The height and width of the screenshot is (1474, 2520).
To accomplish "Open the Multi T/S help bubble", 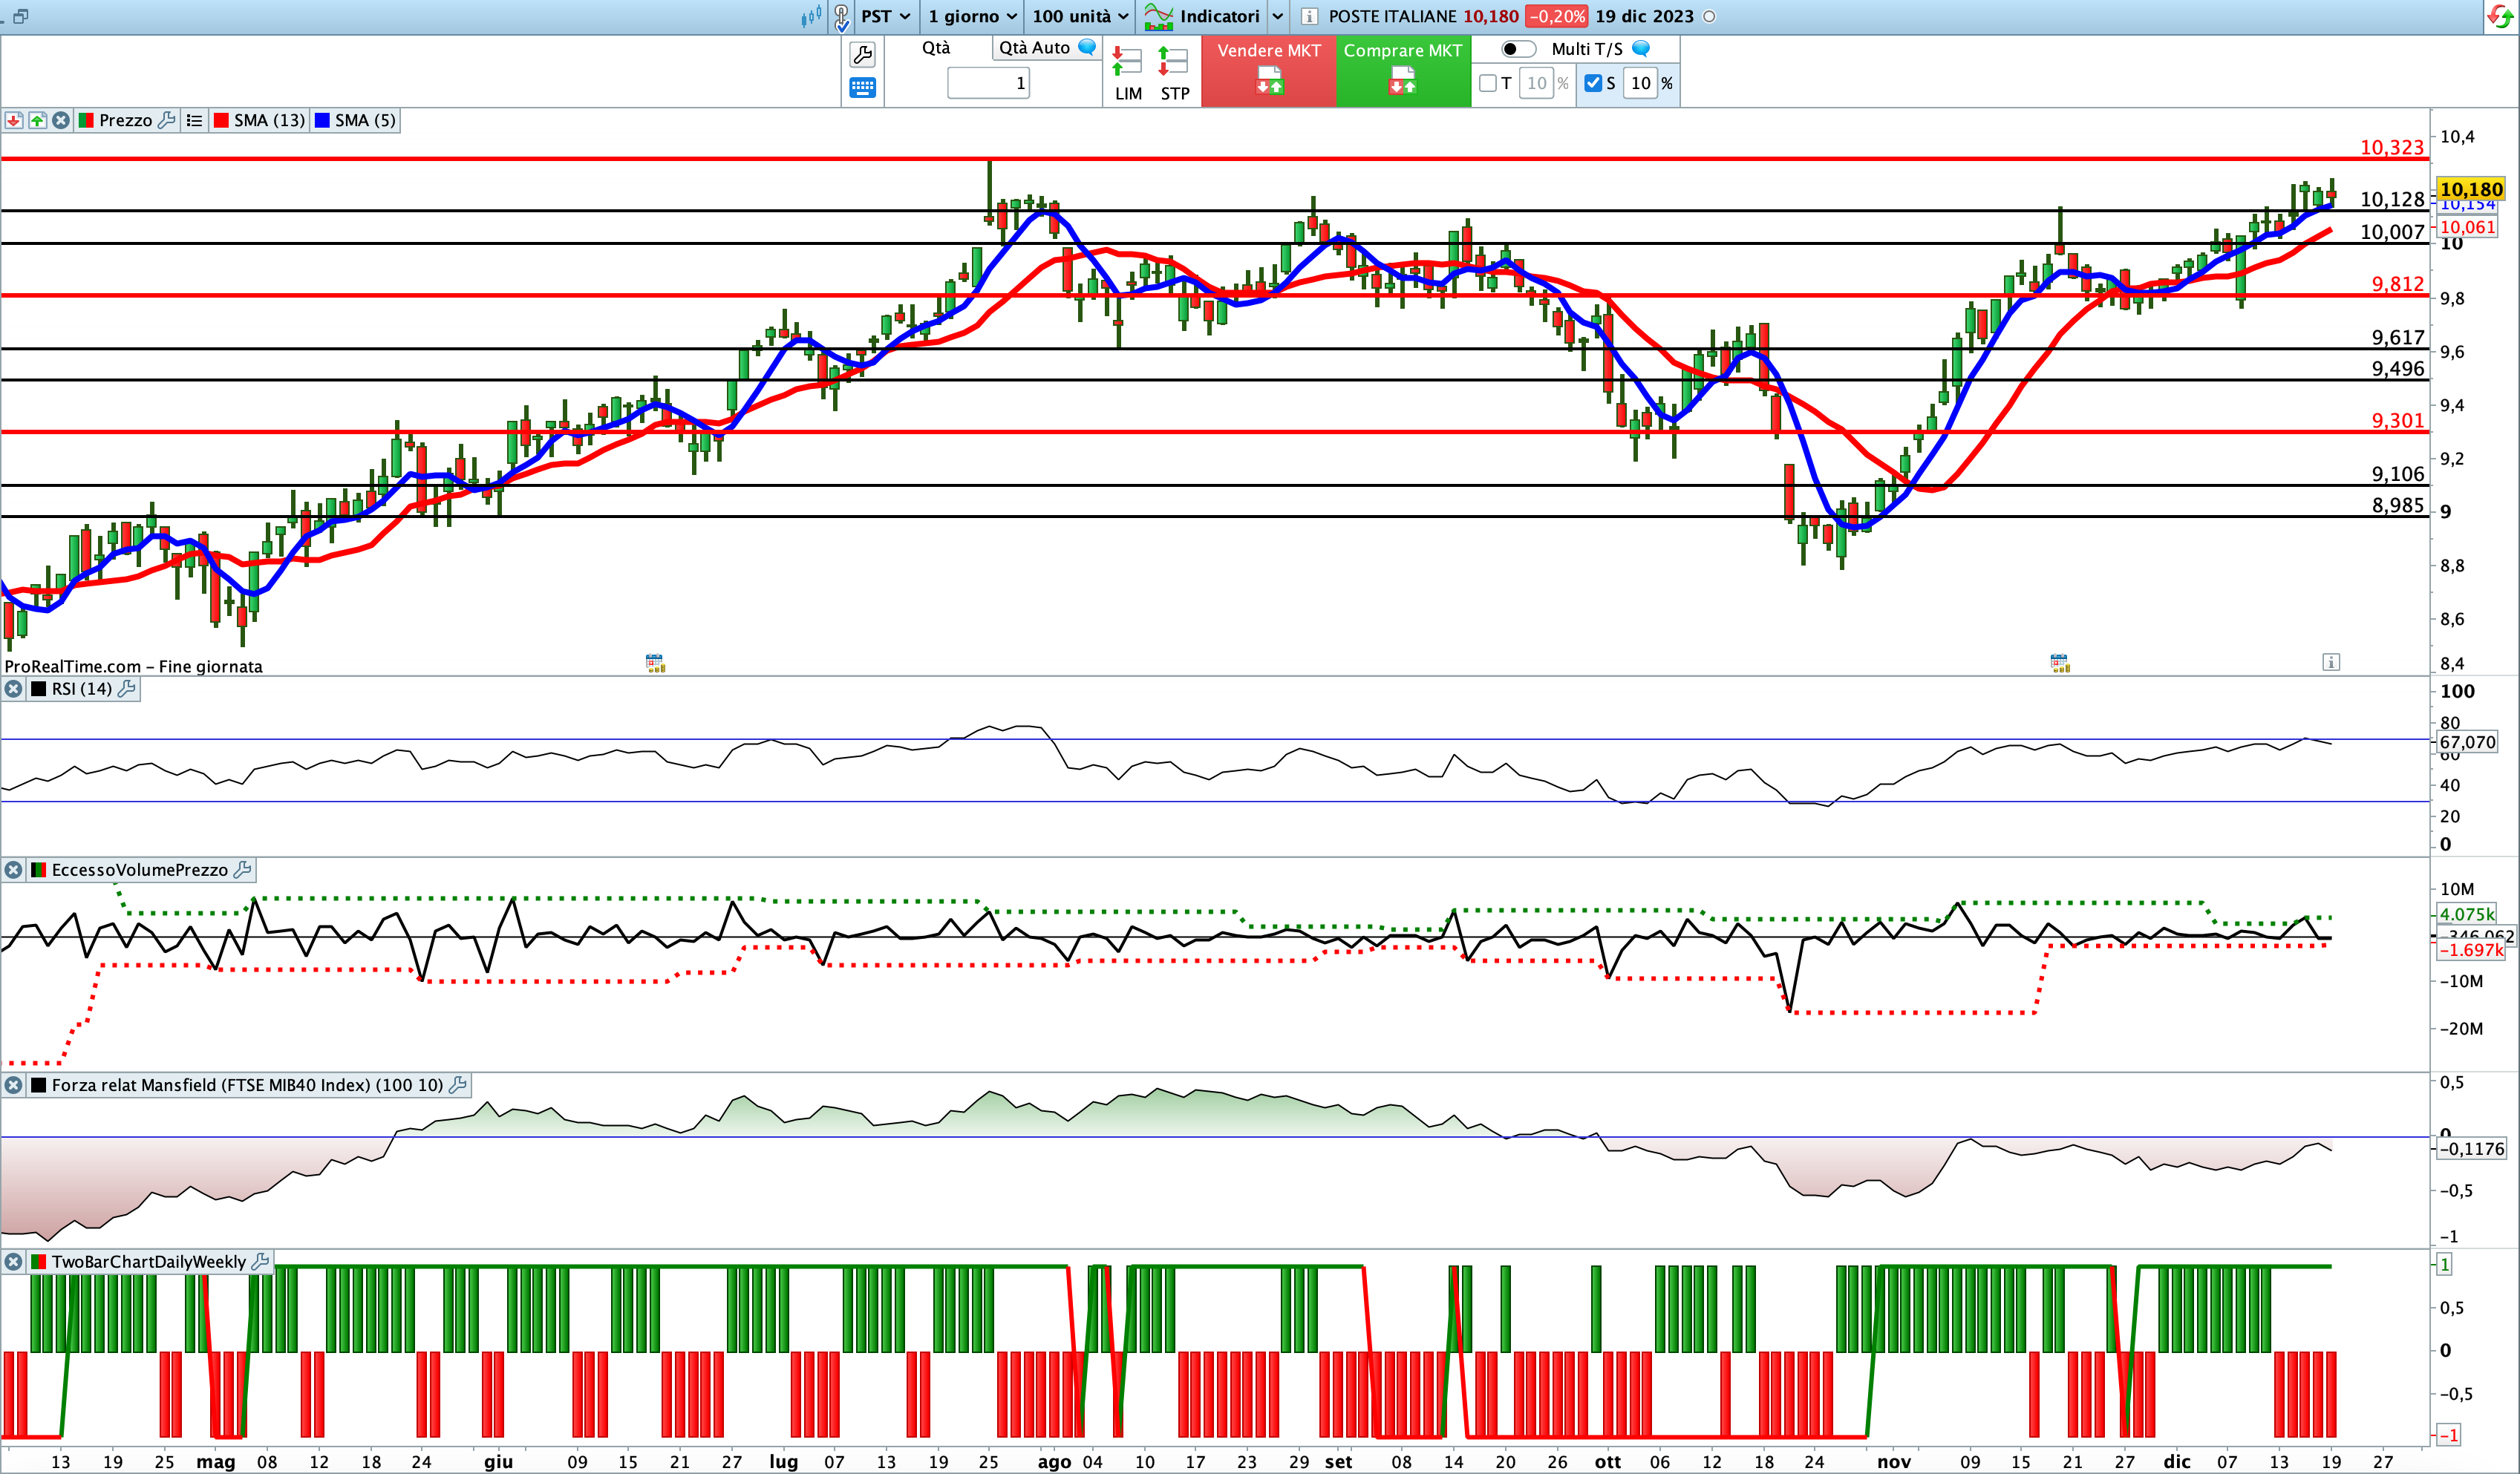I will (x=1641, y=48).
